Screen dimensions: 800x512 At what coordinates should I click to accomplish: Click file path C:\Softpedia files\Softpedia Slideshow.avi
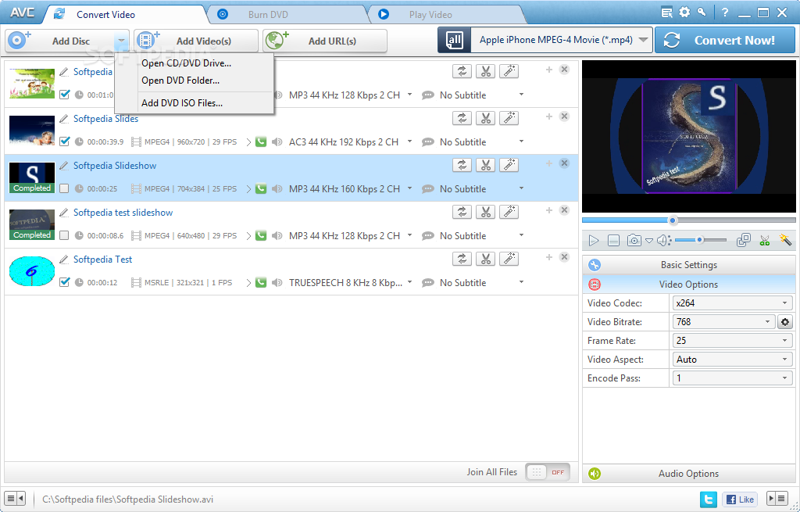click(x=127, y=499)
